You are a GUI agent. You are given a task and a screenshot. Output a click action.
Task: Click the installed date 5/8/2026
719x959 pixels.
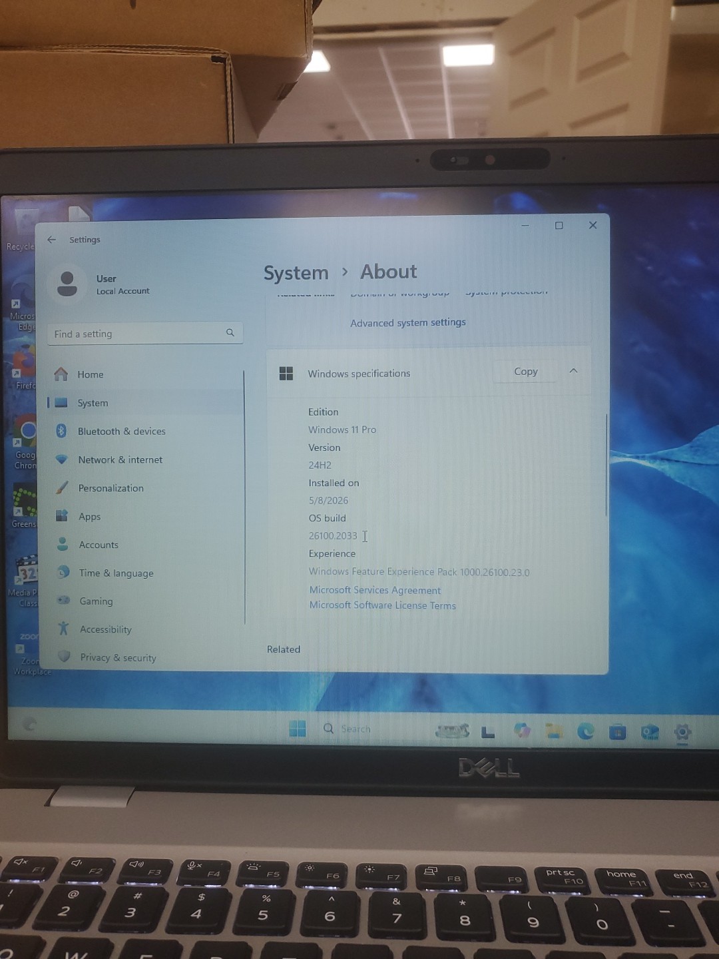click(x=328, y=501)
